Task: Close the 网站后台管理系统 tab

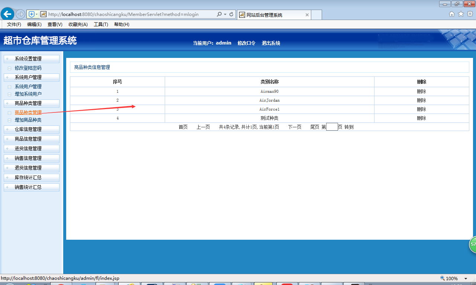Action: (x=307, y=15)
